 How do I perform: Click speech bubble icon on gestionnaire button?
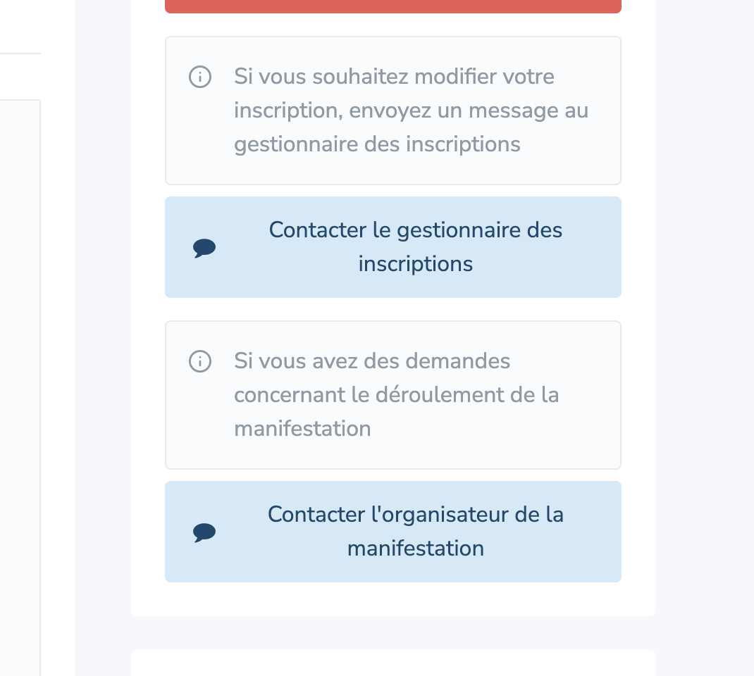pyautogui.click(x=204, y=248)
